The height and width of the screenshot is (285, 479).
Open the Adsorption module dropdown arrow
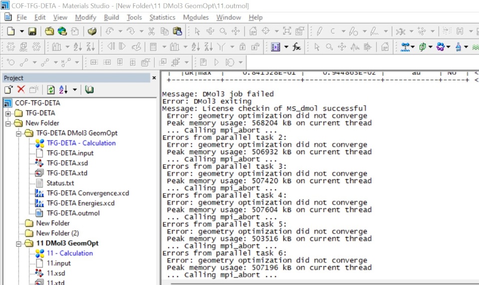pos(413,47)
